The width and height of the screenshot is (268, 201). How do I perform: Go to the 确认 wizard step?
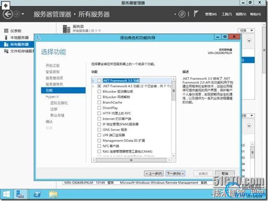click(49, 122)
